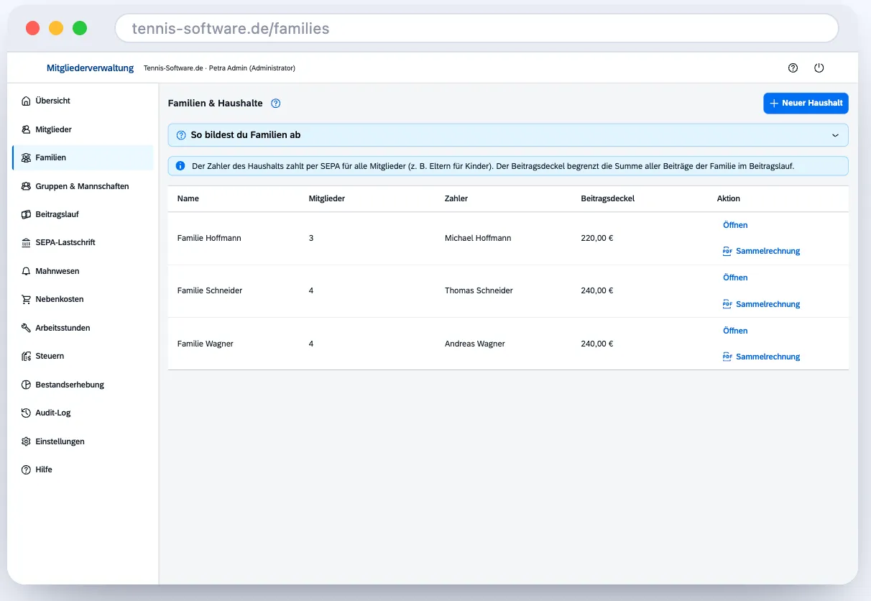Open Familie Schneider via Öffnen
Screen dimensions: 871x601
coord(735,277)
